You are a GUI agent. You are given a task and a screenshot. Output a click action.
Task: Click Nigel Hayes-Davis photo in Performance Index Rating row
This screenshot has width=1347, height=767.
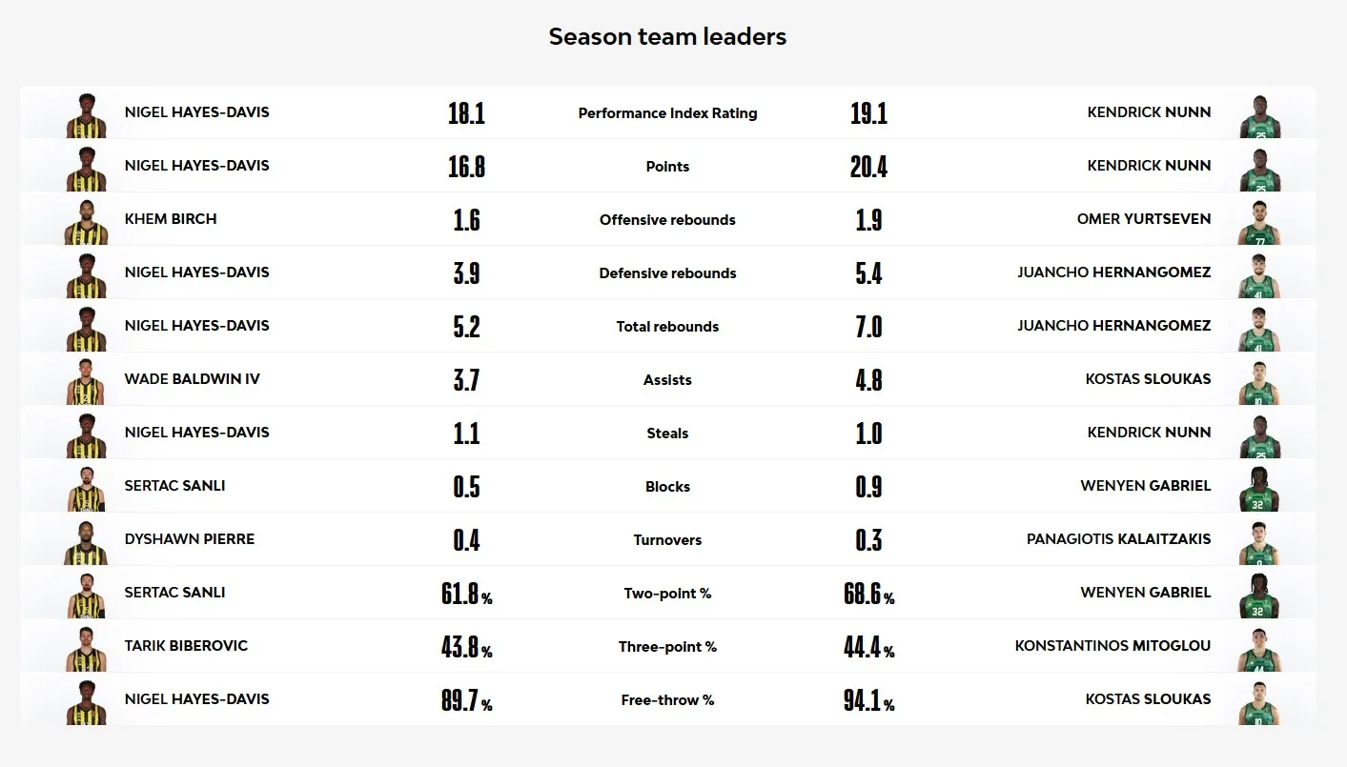click(x=86, y=114)
